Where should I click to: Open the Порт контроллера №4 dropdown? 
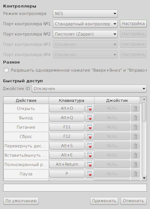(85, 55)
